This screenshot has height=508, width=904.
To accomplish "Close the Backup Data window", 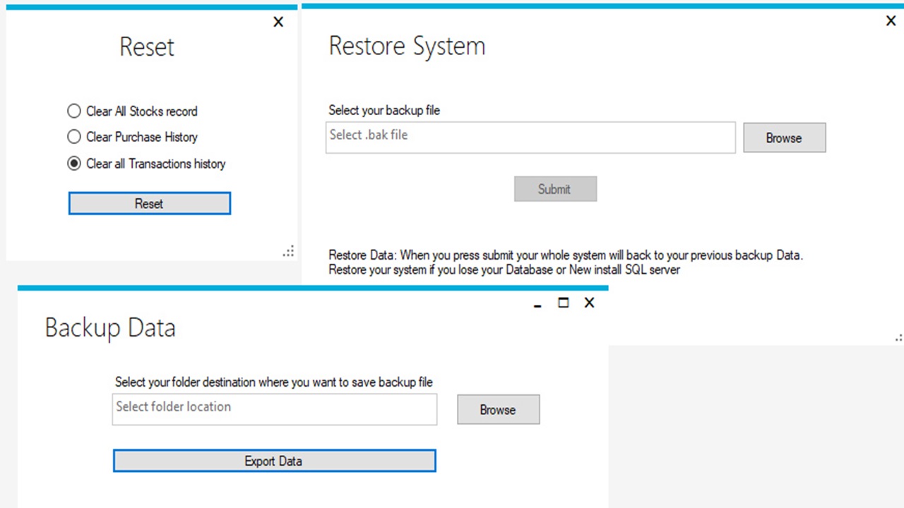I will tap(589, 303).
